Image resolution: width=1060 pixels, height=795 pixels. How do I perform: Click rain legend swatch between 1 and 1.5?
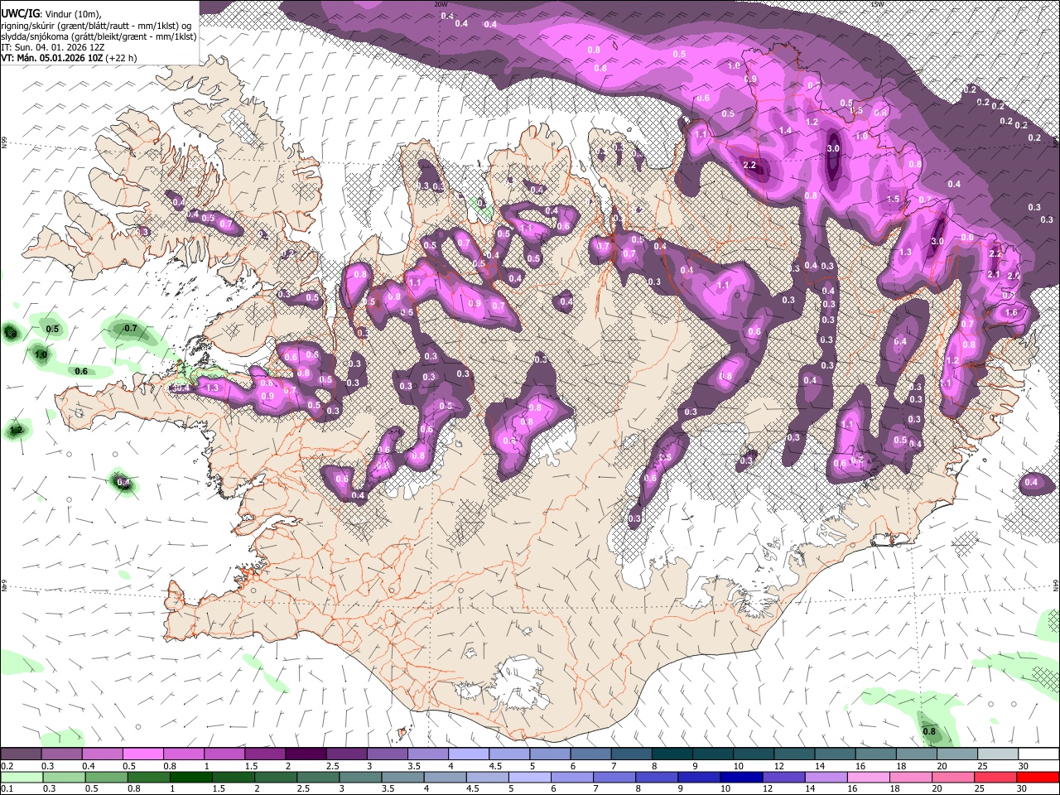click(x=190, y=777)
